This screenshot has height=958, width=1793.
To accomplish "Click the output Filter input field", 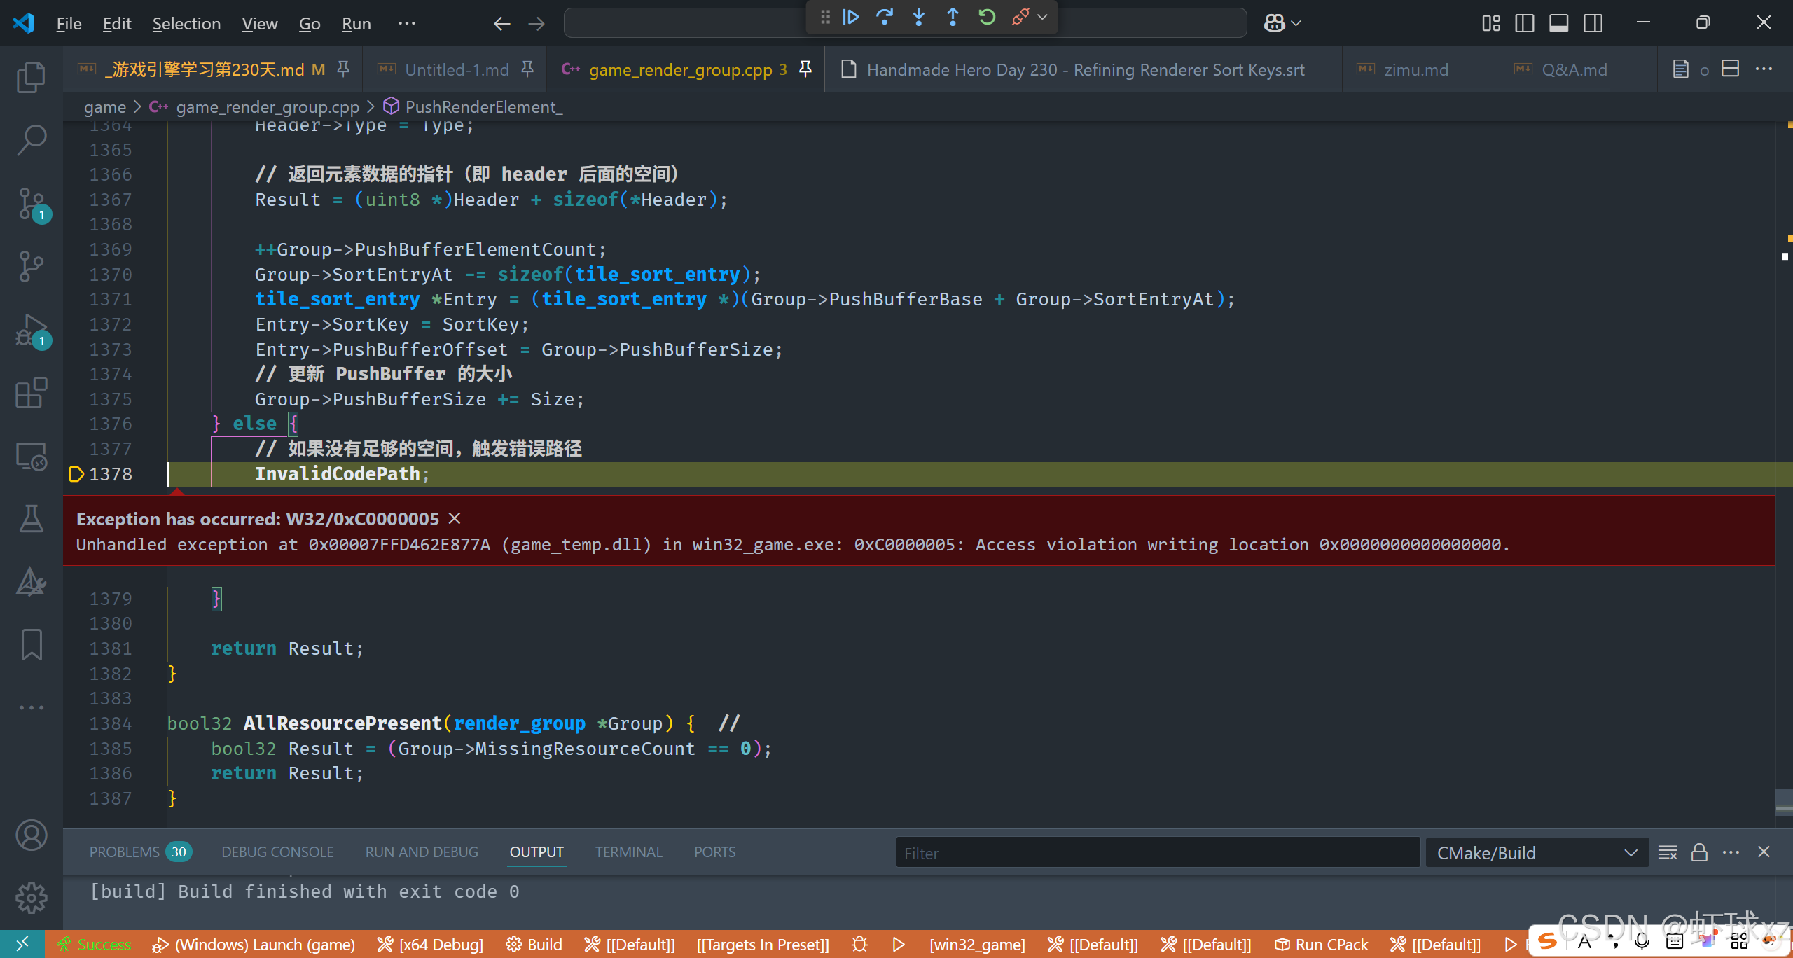I will pos(1157,852).
